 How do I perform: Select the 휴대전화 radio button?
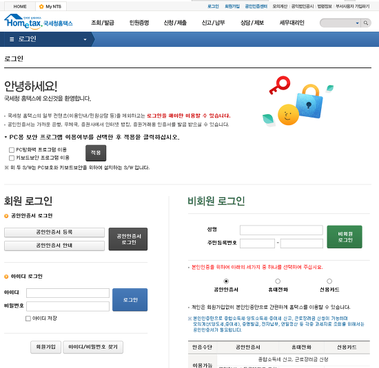click(278, 281)
